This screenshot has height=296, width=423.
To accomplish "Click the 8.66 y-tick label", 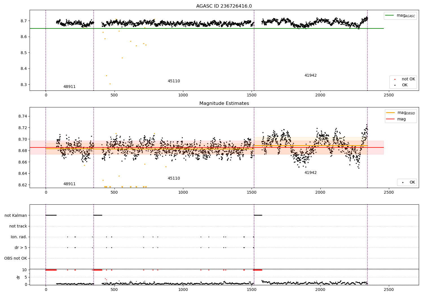I will [x=22, y=162].
